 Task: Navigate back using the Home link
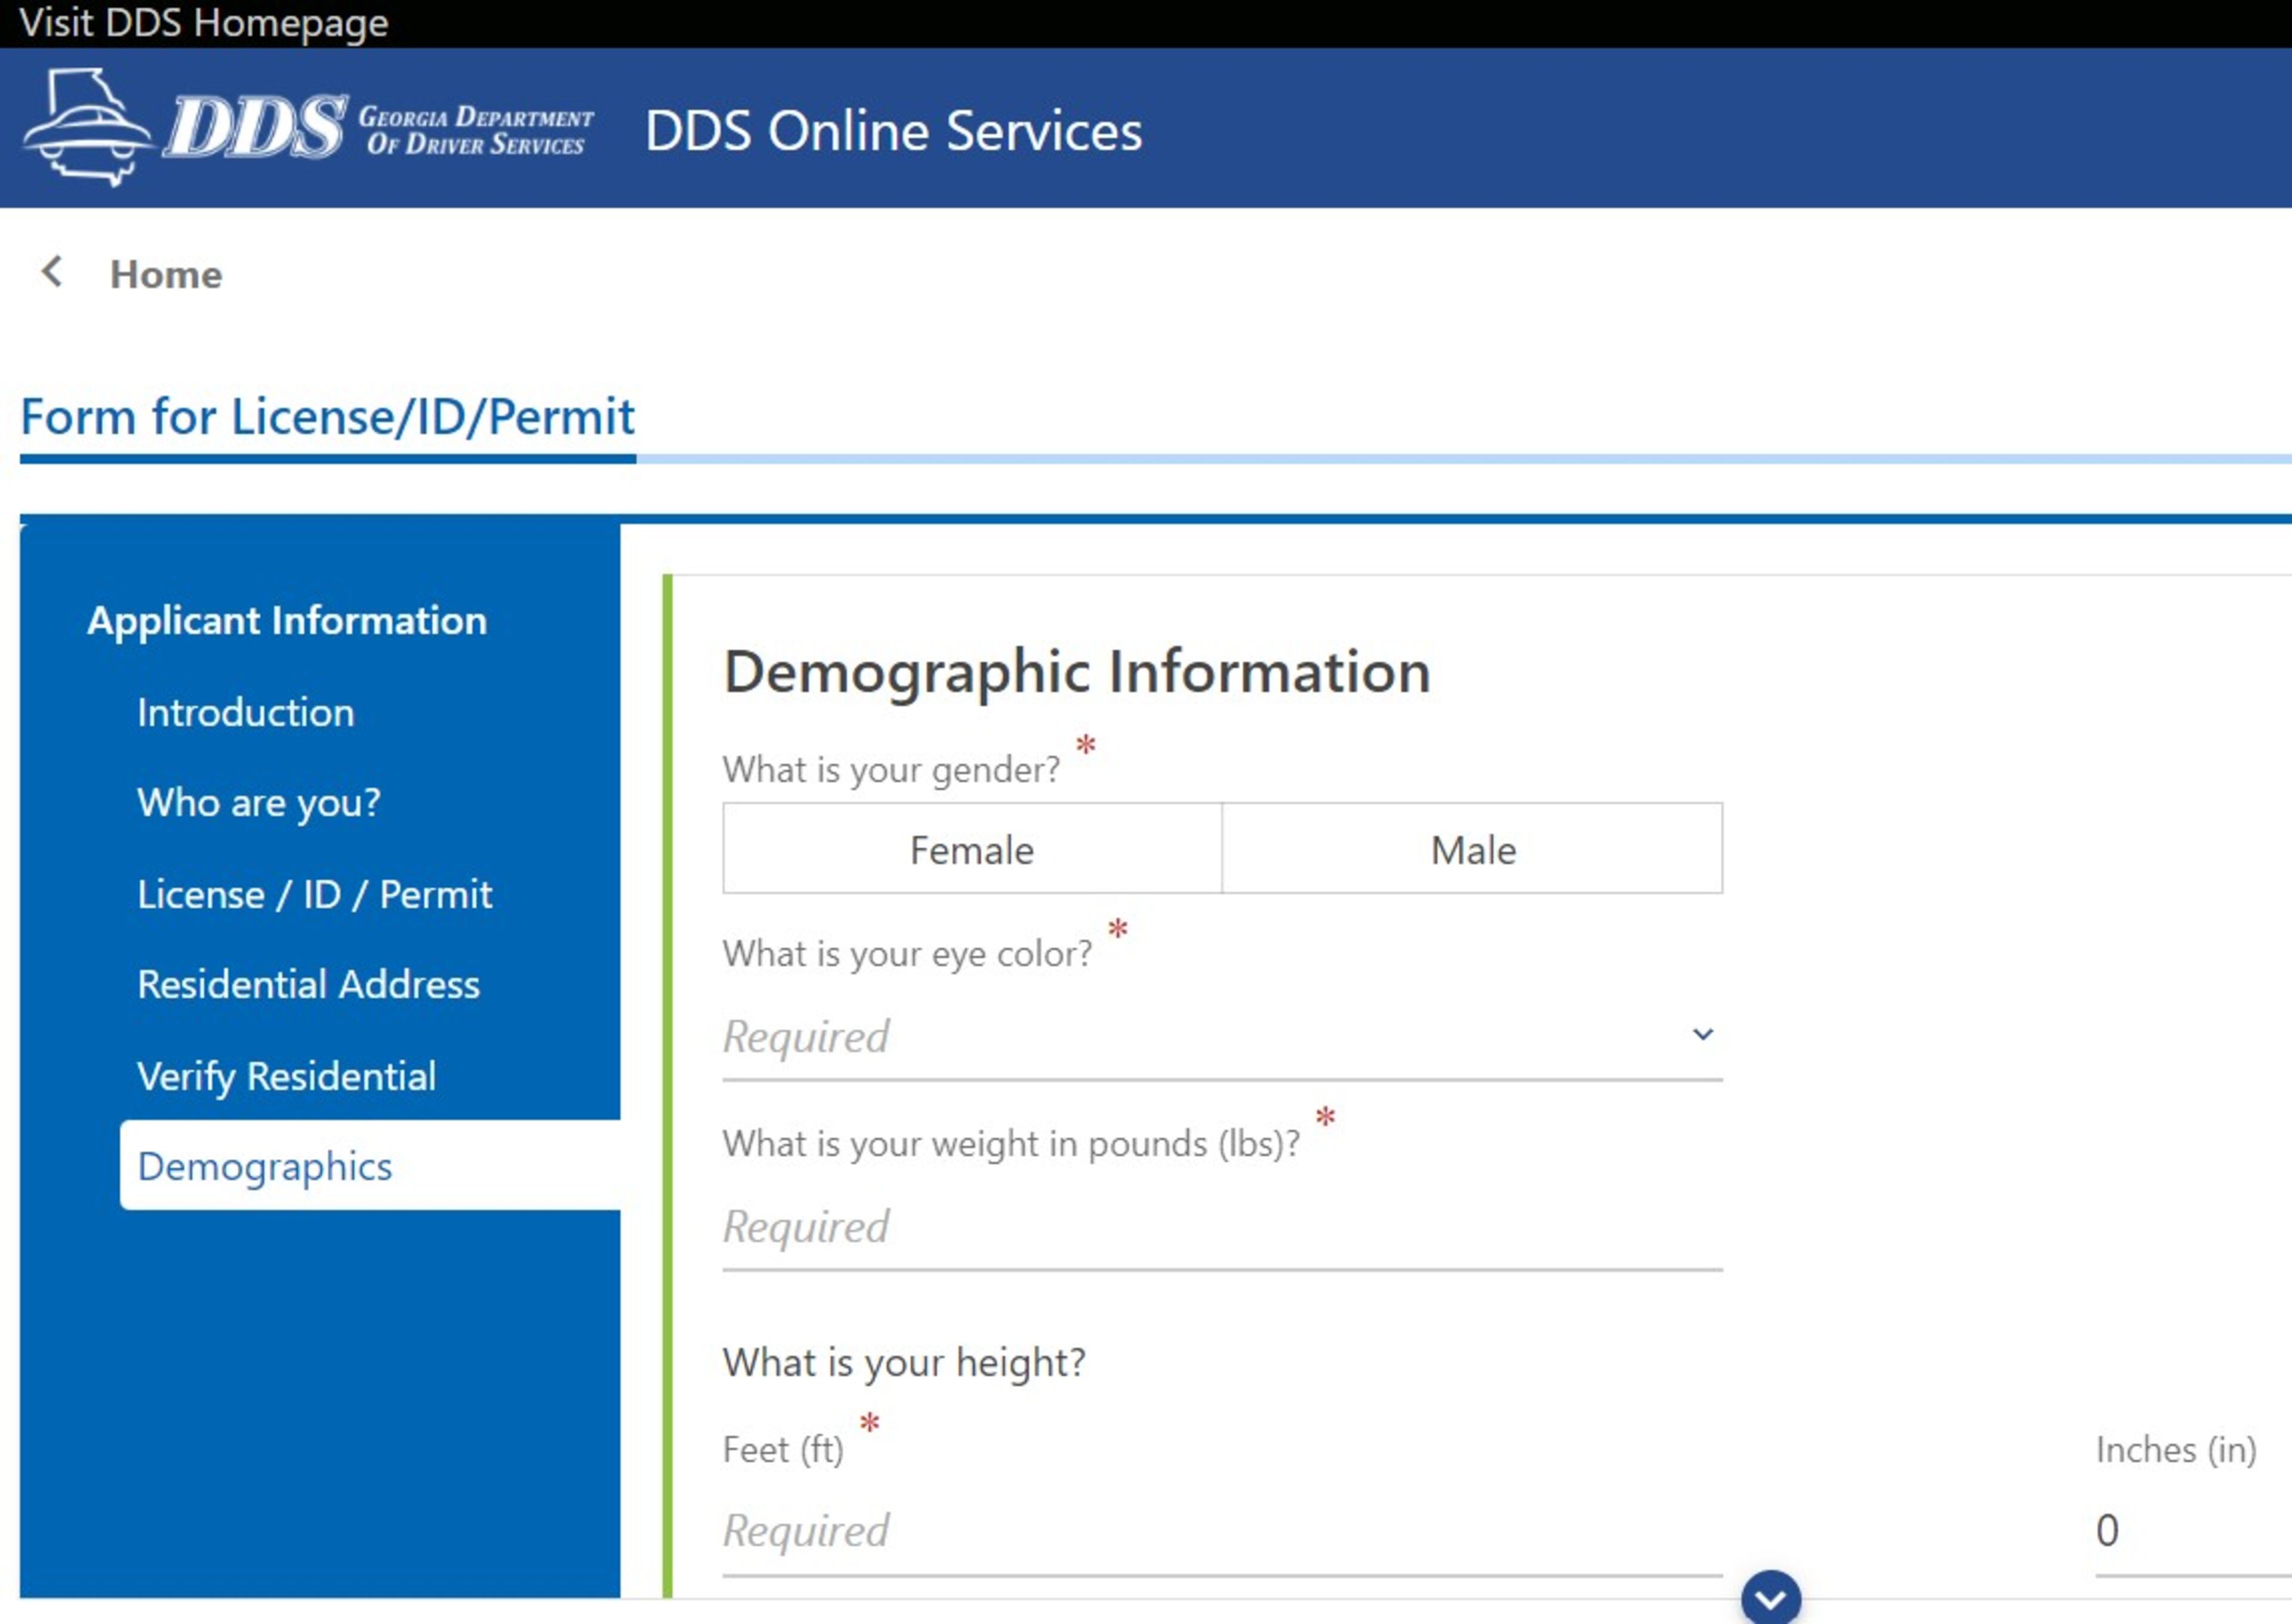[x=166, y=274]
